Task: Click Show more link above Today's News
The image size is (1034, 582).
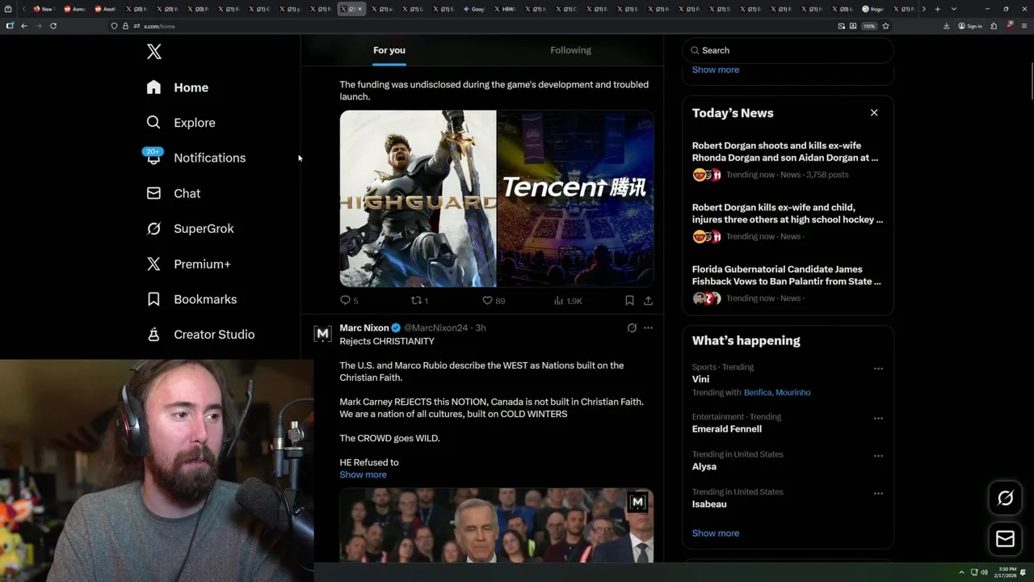Action: pyautogui.click(x=715, y=70)
